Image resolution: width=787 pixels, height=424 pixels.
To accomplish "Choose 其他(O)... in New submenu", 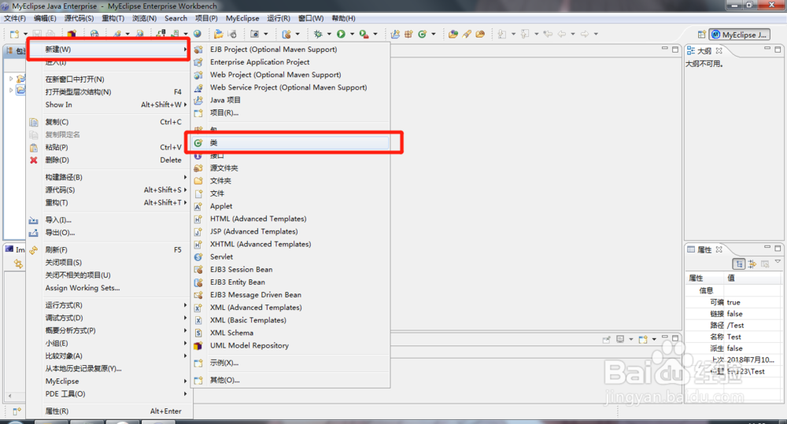I will (x=291, y=380).
